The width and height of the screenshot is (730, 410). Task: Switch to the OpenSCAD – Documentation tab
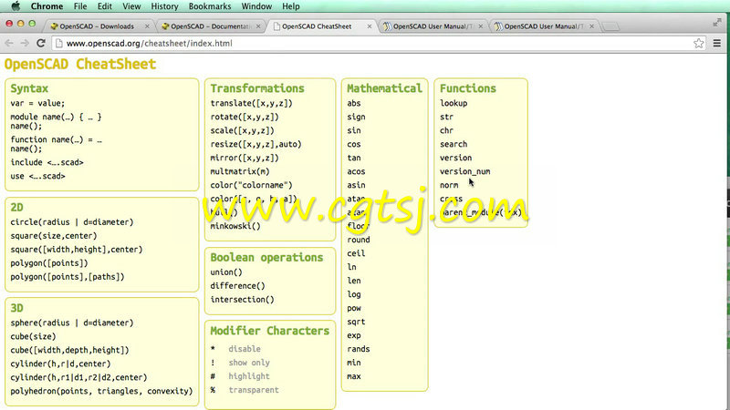point(211,26)
